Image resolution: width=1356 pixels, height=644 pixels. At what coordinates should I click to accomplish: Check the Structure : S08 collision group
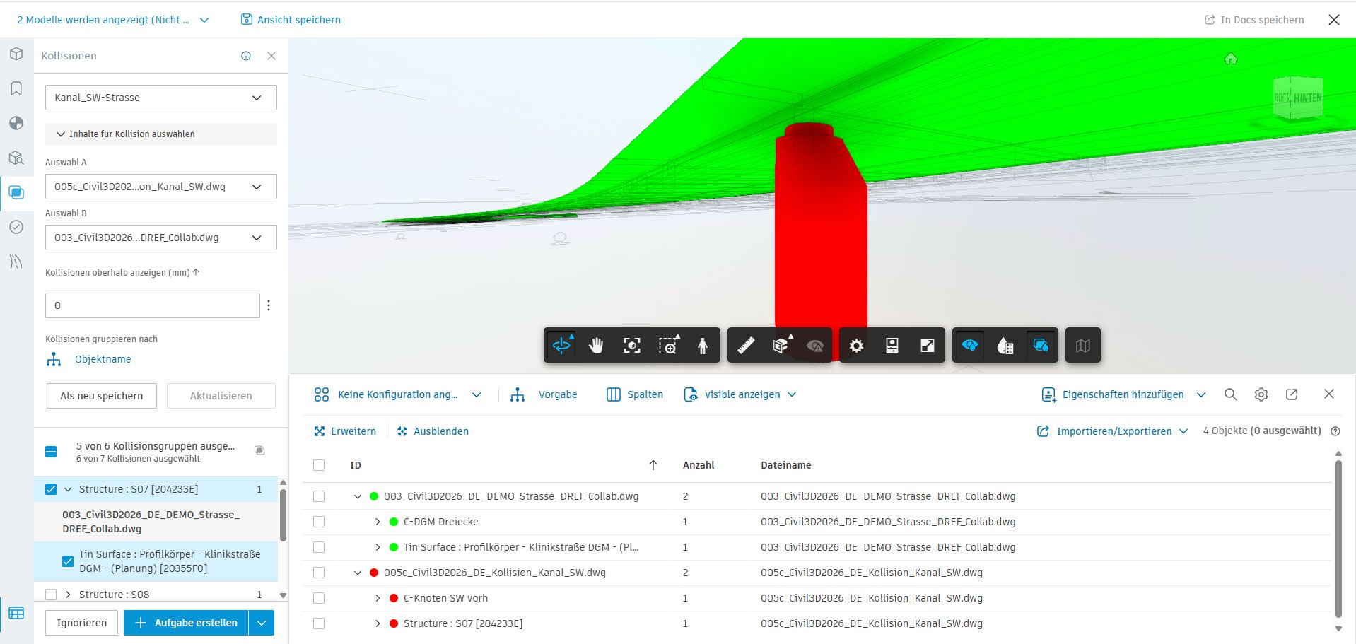tap(51, 595)
